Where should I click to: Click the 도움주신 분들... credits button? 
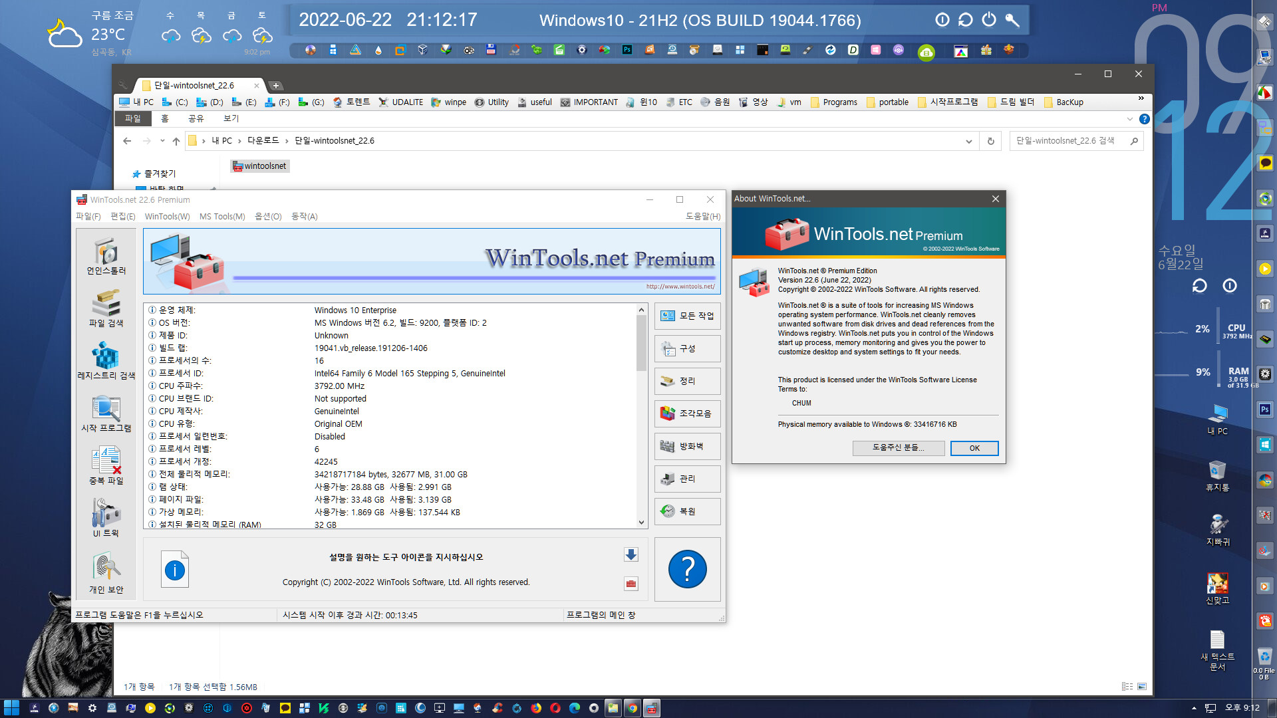899,448
